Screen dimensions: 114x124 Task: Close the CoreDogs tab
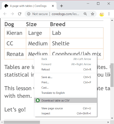[x=53, y=6]
